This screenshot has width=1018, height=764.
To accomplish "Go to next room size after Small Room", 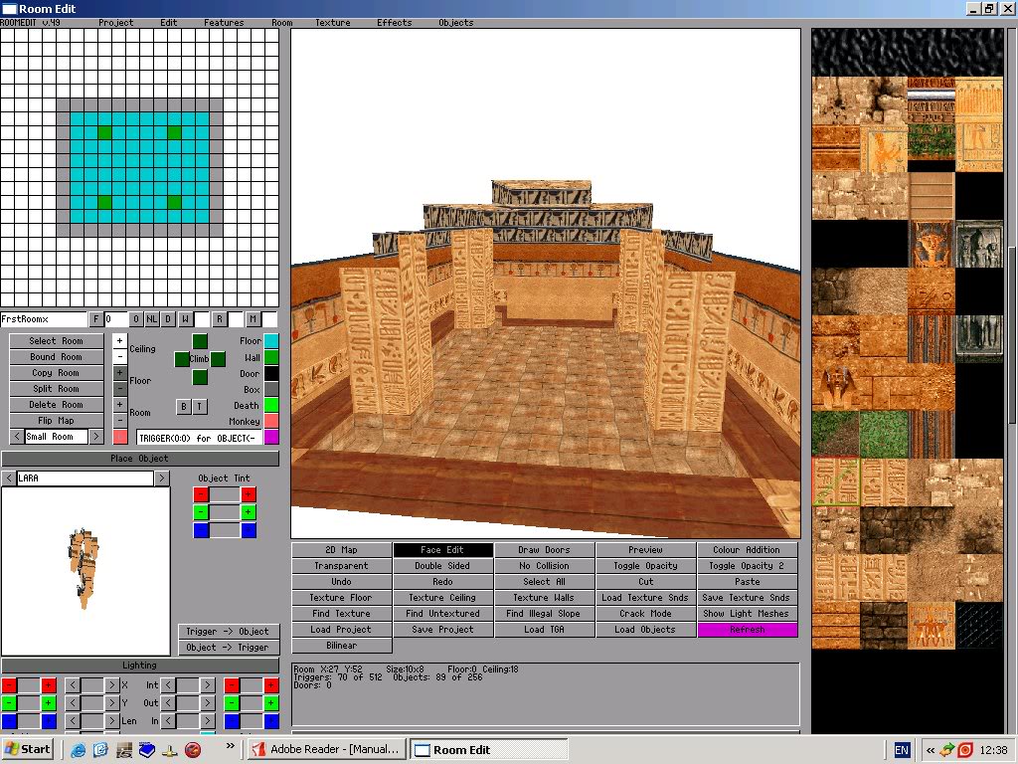I will coord(96,437).
